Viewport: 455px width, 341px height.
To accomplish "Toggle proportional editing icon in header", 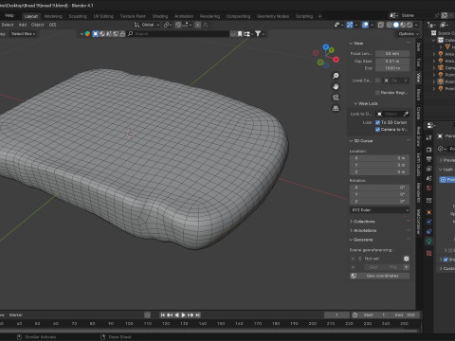I will click(x=198, y=25).
